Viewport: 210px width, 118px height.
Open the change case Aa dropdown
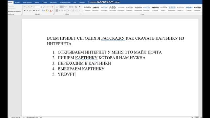point(48,7)
